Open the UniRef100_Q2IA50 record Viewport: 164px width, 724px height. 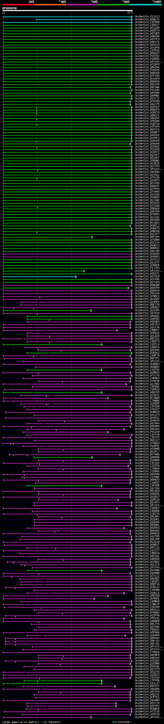click(147, 310)
